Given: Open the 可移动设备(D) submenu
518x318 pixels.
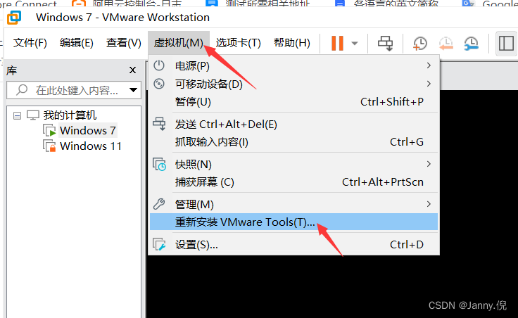Looking at the screenshot, I should click(x=293, y=84).
